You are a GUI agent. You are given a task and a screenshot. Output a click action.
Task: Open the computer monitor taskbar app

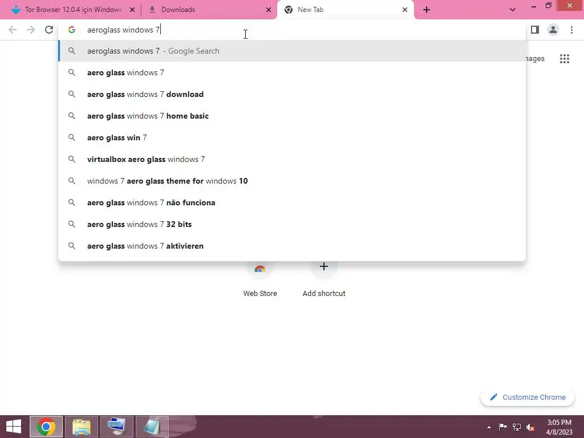[x=117, y=427]
